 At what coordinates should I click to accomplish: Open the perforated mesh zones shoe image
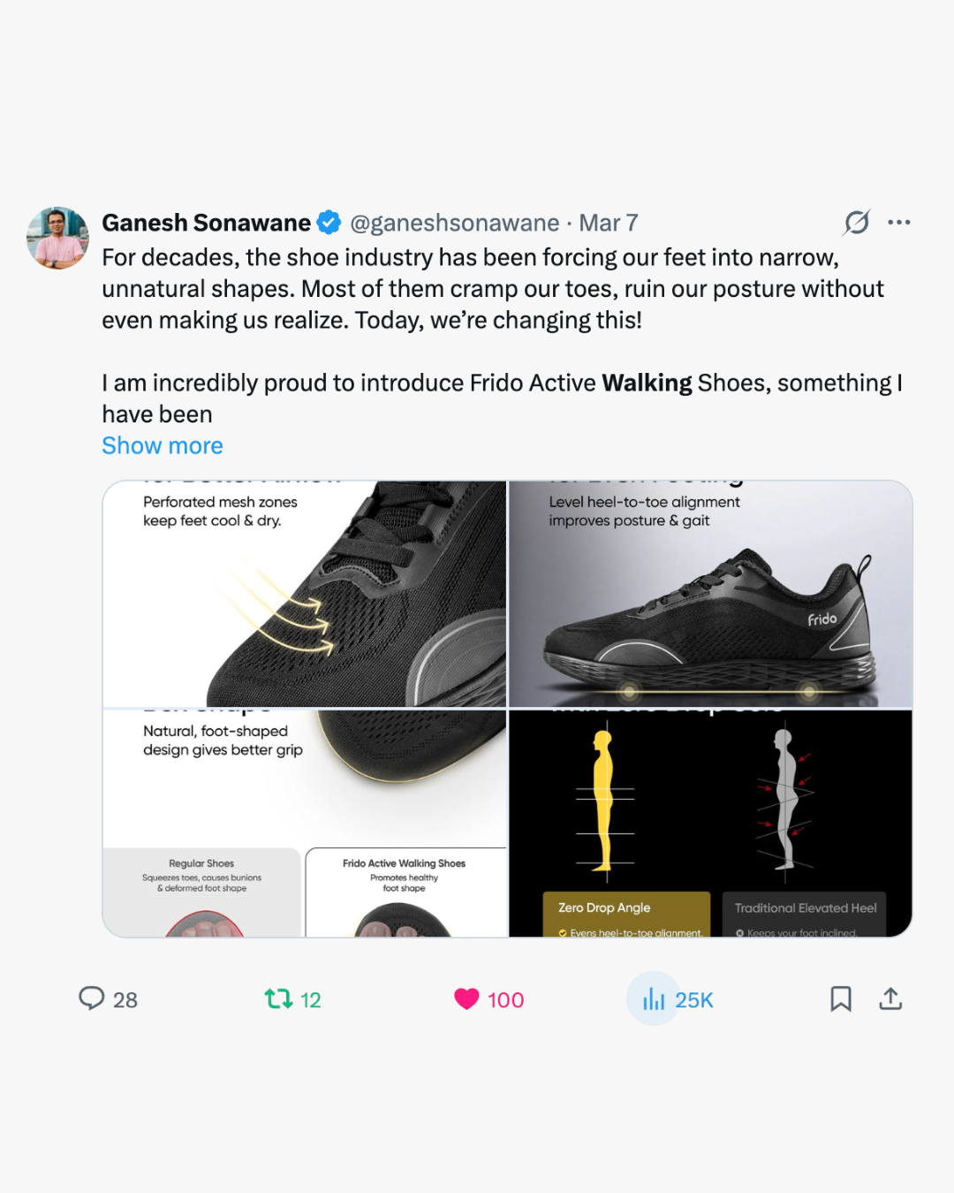coord(305,594)
